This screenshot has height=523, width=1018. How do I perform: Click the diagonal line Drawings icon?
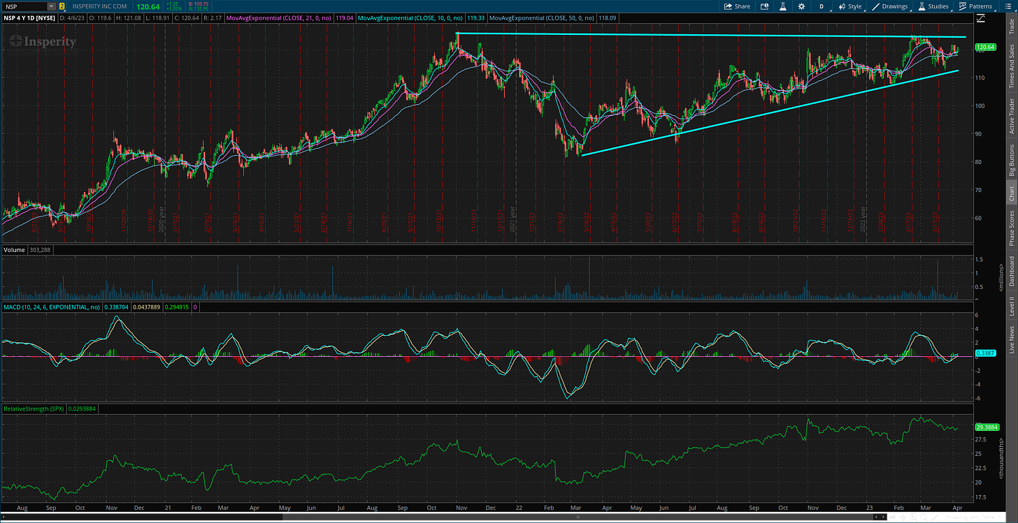click(876, 6)
